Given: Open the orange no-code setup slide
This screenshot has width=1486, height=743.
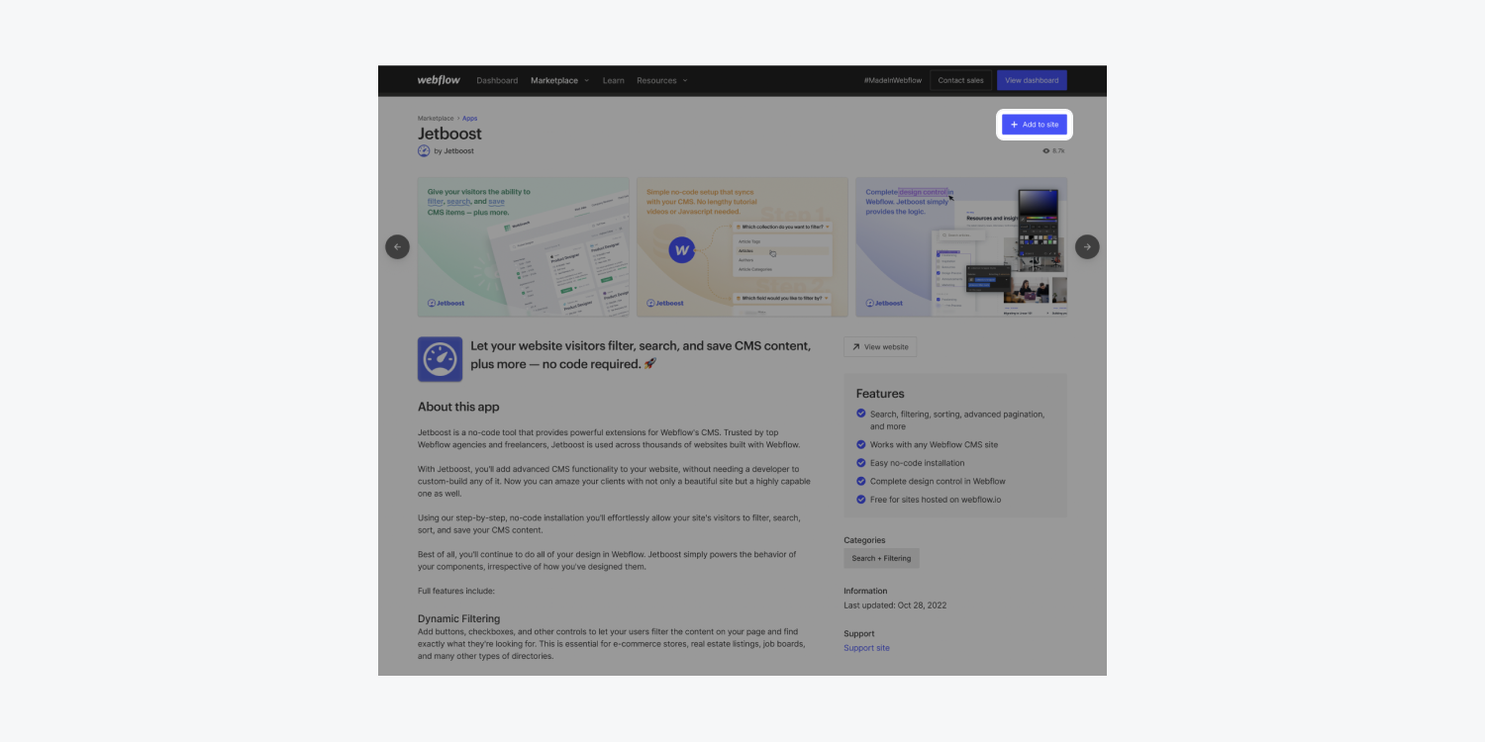Looking at the screenshot, I should pos(743,247).
